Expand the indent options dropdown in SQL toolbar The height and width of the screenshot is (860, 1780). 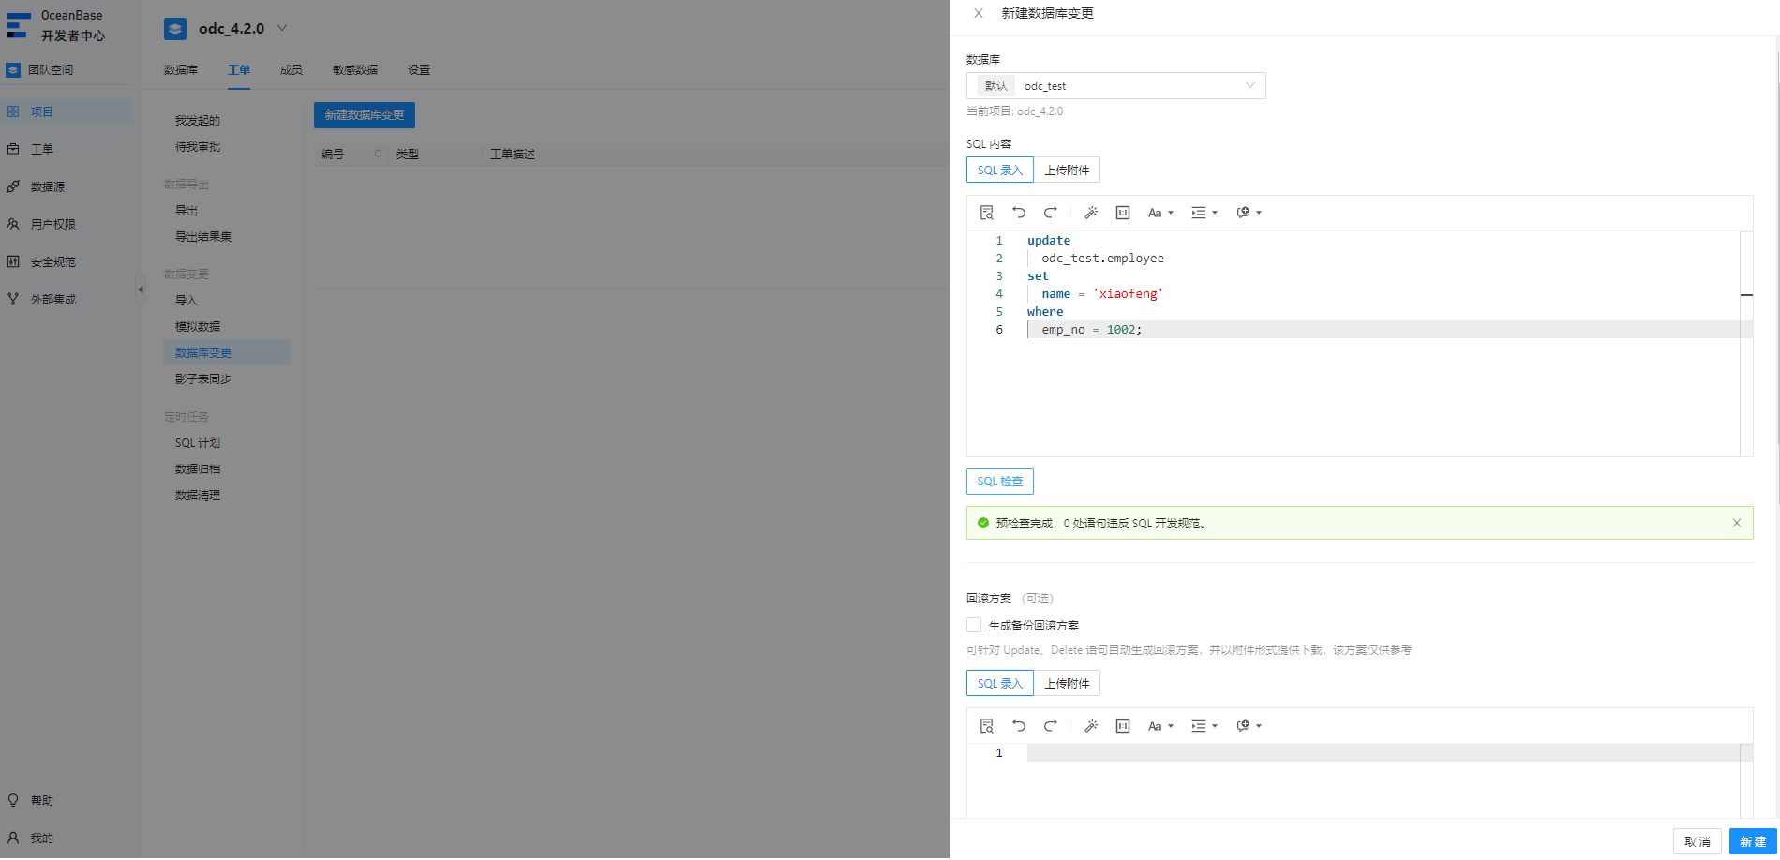coord(1204,213)
